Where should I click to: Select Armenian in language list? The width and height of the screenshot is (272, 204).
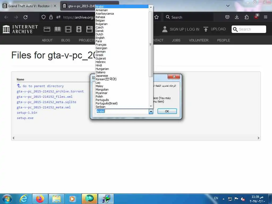click(122, 10)
